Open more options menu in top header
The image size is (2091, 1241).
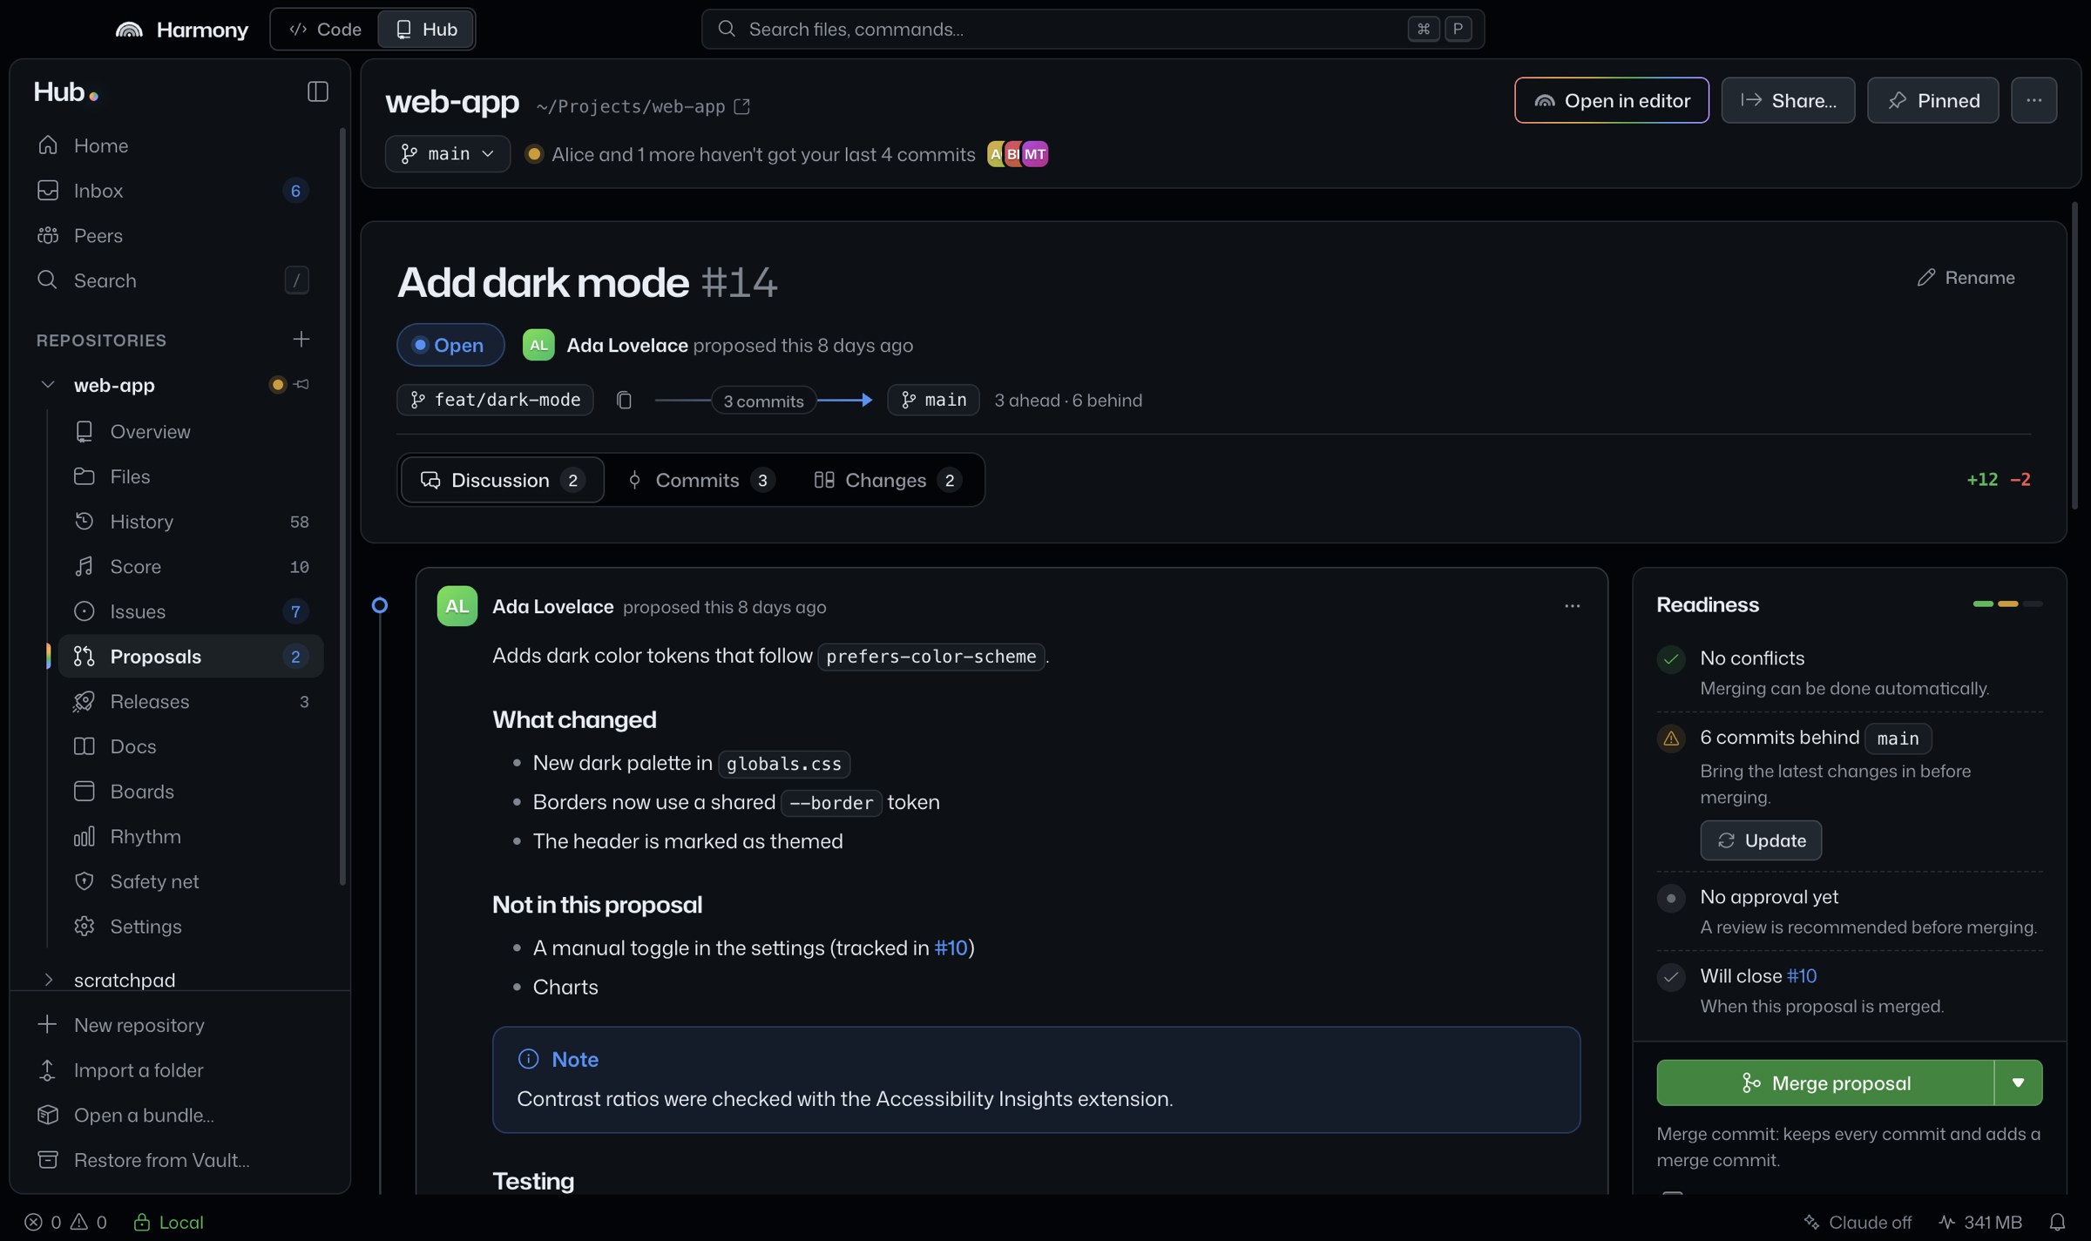point(2033,100)
